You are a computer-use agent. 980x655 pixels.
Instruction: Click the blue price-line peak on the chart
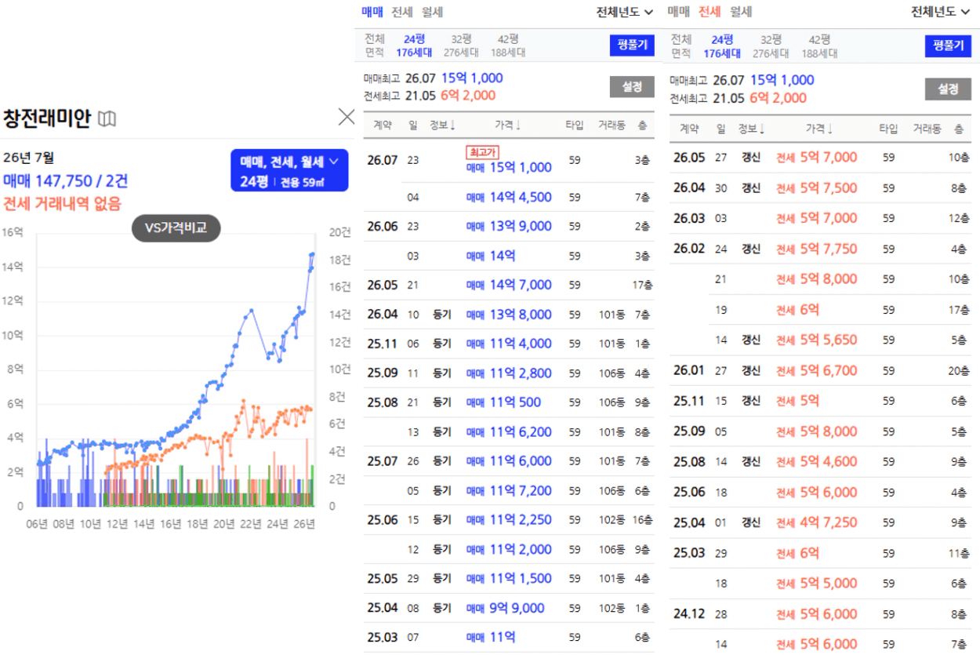click(312, 254)
